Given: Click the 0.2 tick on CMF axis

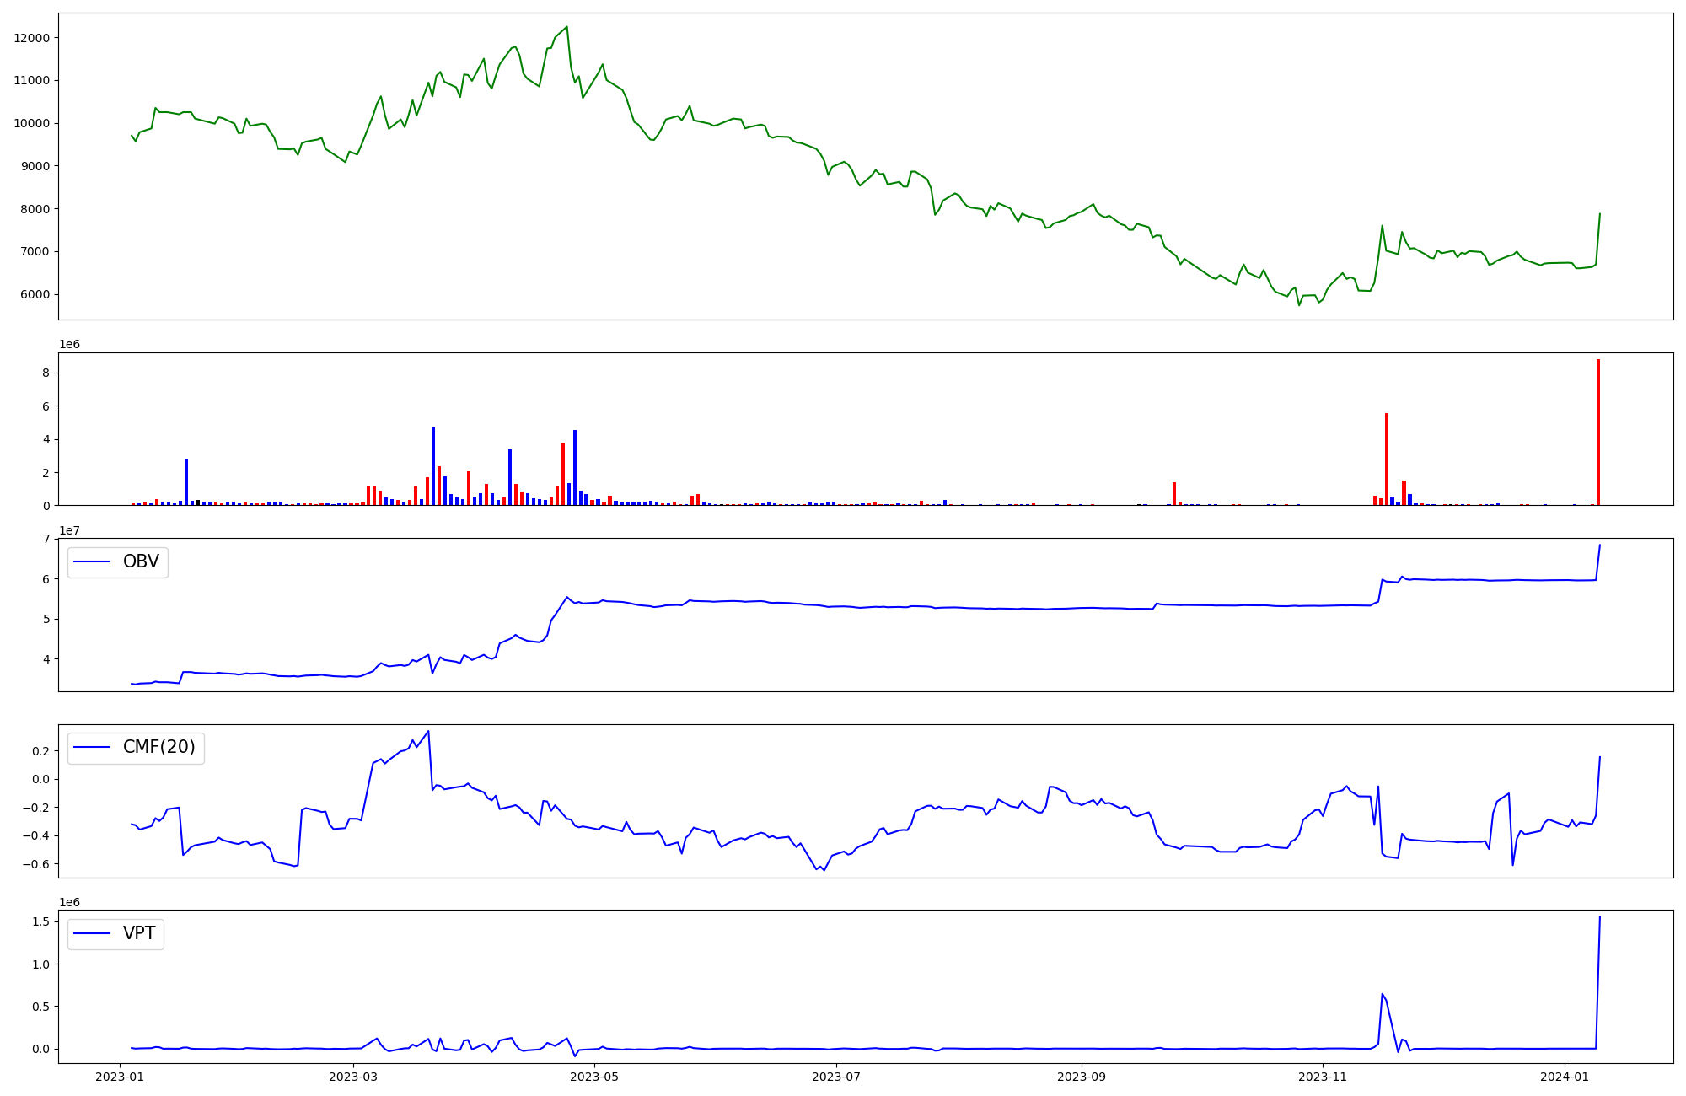Looking at the screenshot, I should coord(39,751).
